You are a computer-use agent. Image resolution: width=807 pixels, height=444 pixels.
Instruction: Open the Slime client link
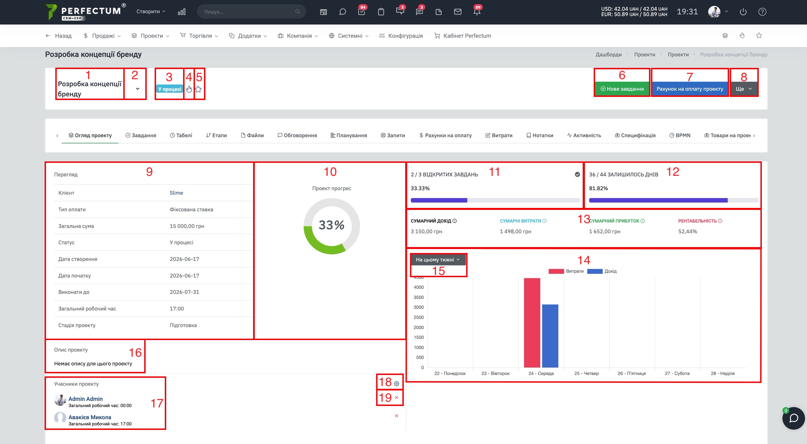click(176, 193)
